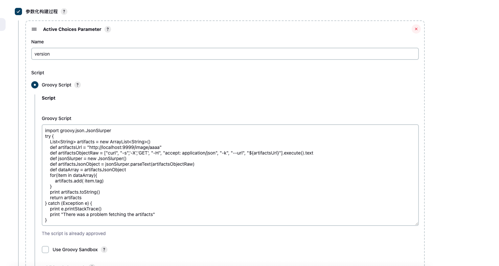Enable the Use Groovy Sandbox checkbox
Image resolution: width=499 pixels, height=266 pixels.
[45, 250]
